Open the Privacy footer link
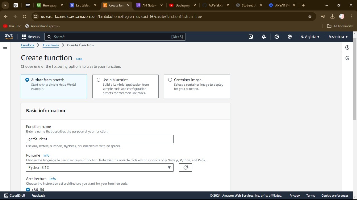357x200 pixels. (295, 196)
